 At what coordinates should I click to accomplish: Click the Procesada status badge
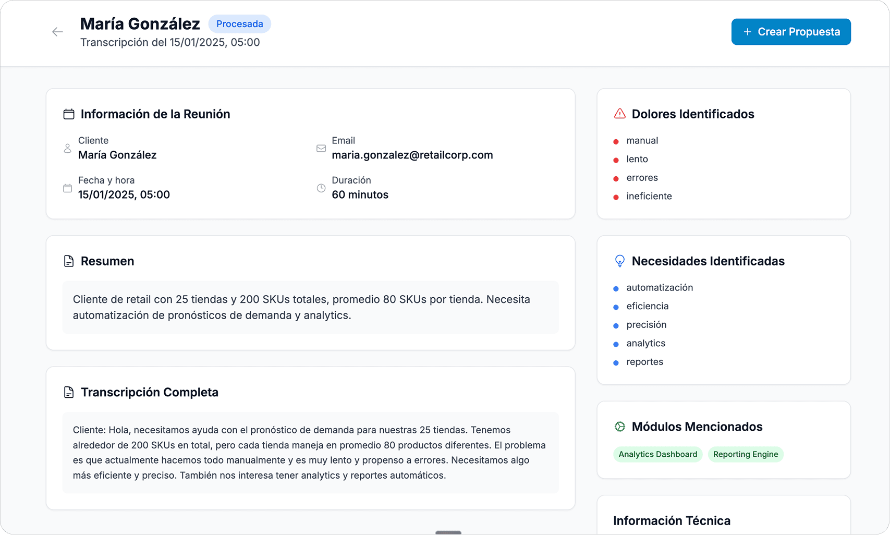(239, 23)
